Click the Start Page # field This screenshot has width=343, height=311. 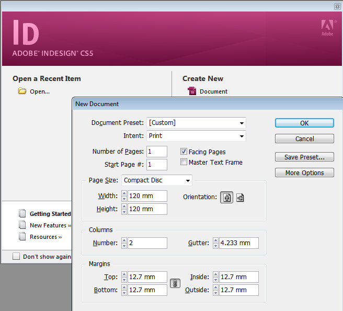[x=157, y=165]
